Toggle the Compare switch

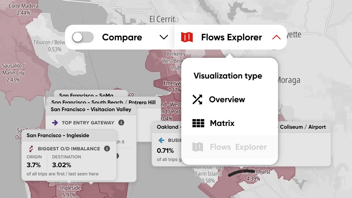83,37
